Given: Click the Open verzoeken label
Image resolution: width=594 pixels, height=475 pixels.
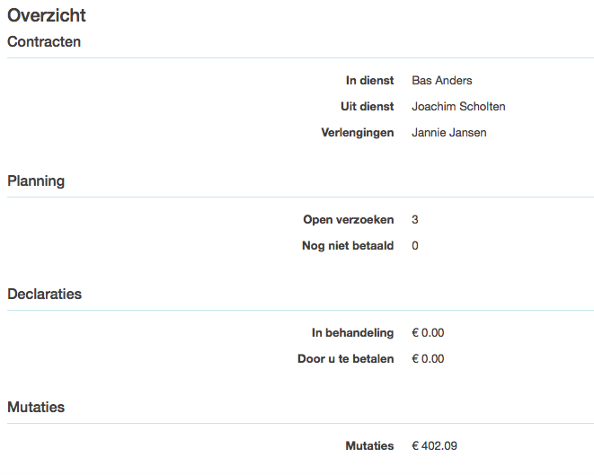Looking at the screenshot, I should [349, 219].
